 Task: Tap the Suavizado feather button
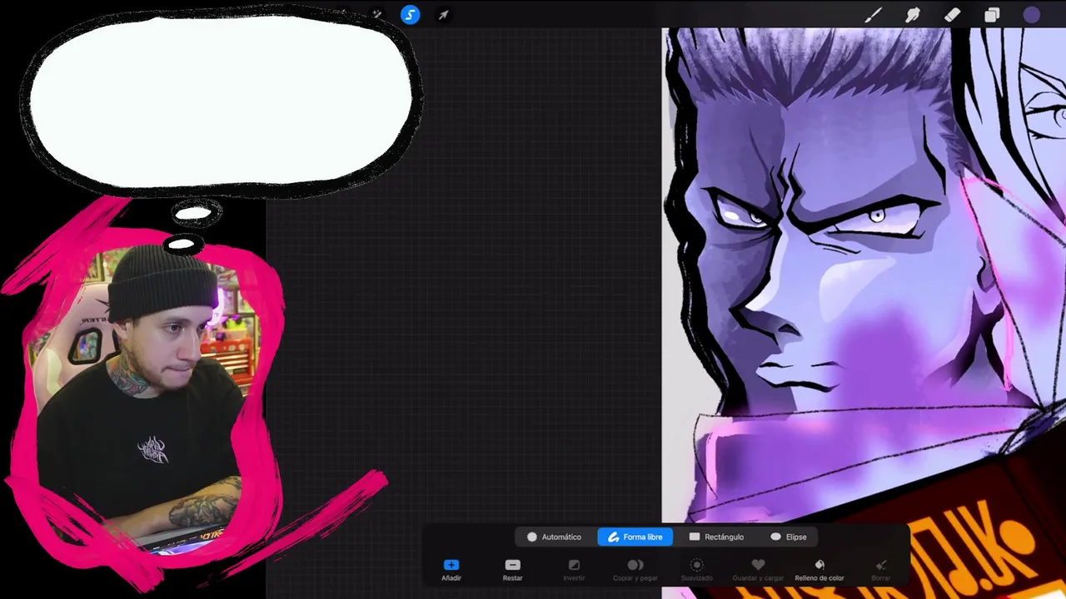click(x=697, y=570)
